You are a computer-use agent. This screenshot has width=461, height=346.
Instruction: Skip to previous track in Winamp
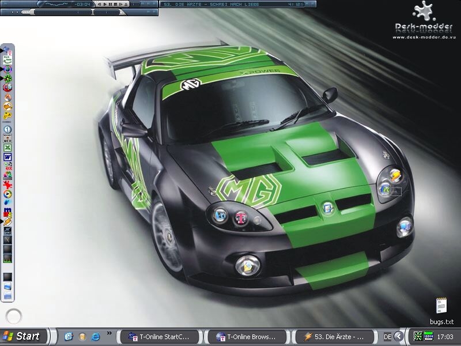99,4
